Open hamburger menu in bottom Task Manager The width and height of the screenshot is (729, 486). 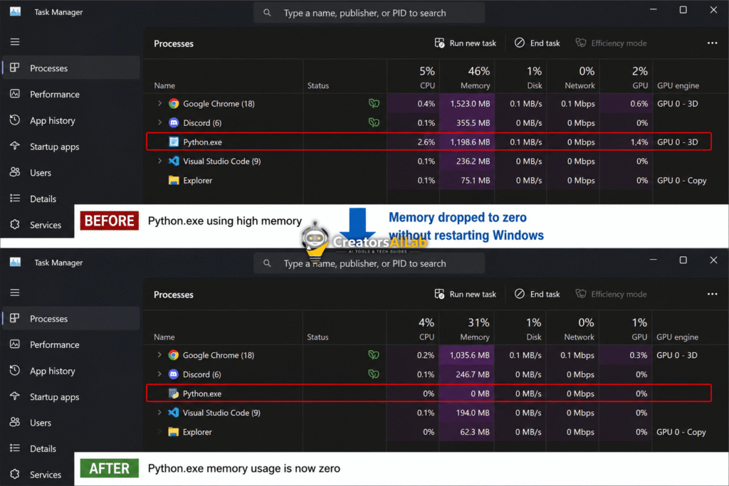tap(15, 292)
